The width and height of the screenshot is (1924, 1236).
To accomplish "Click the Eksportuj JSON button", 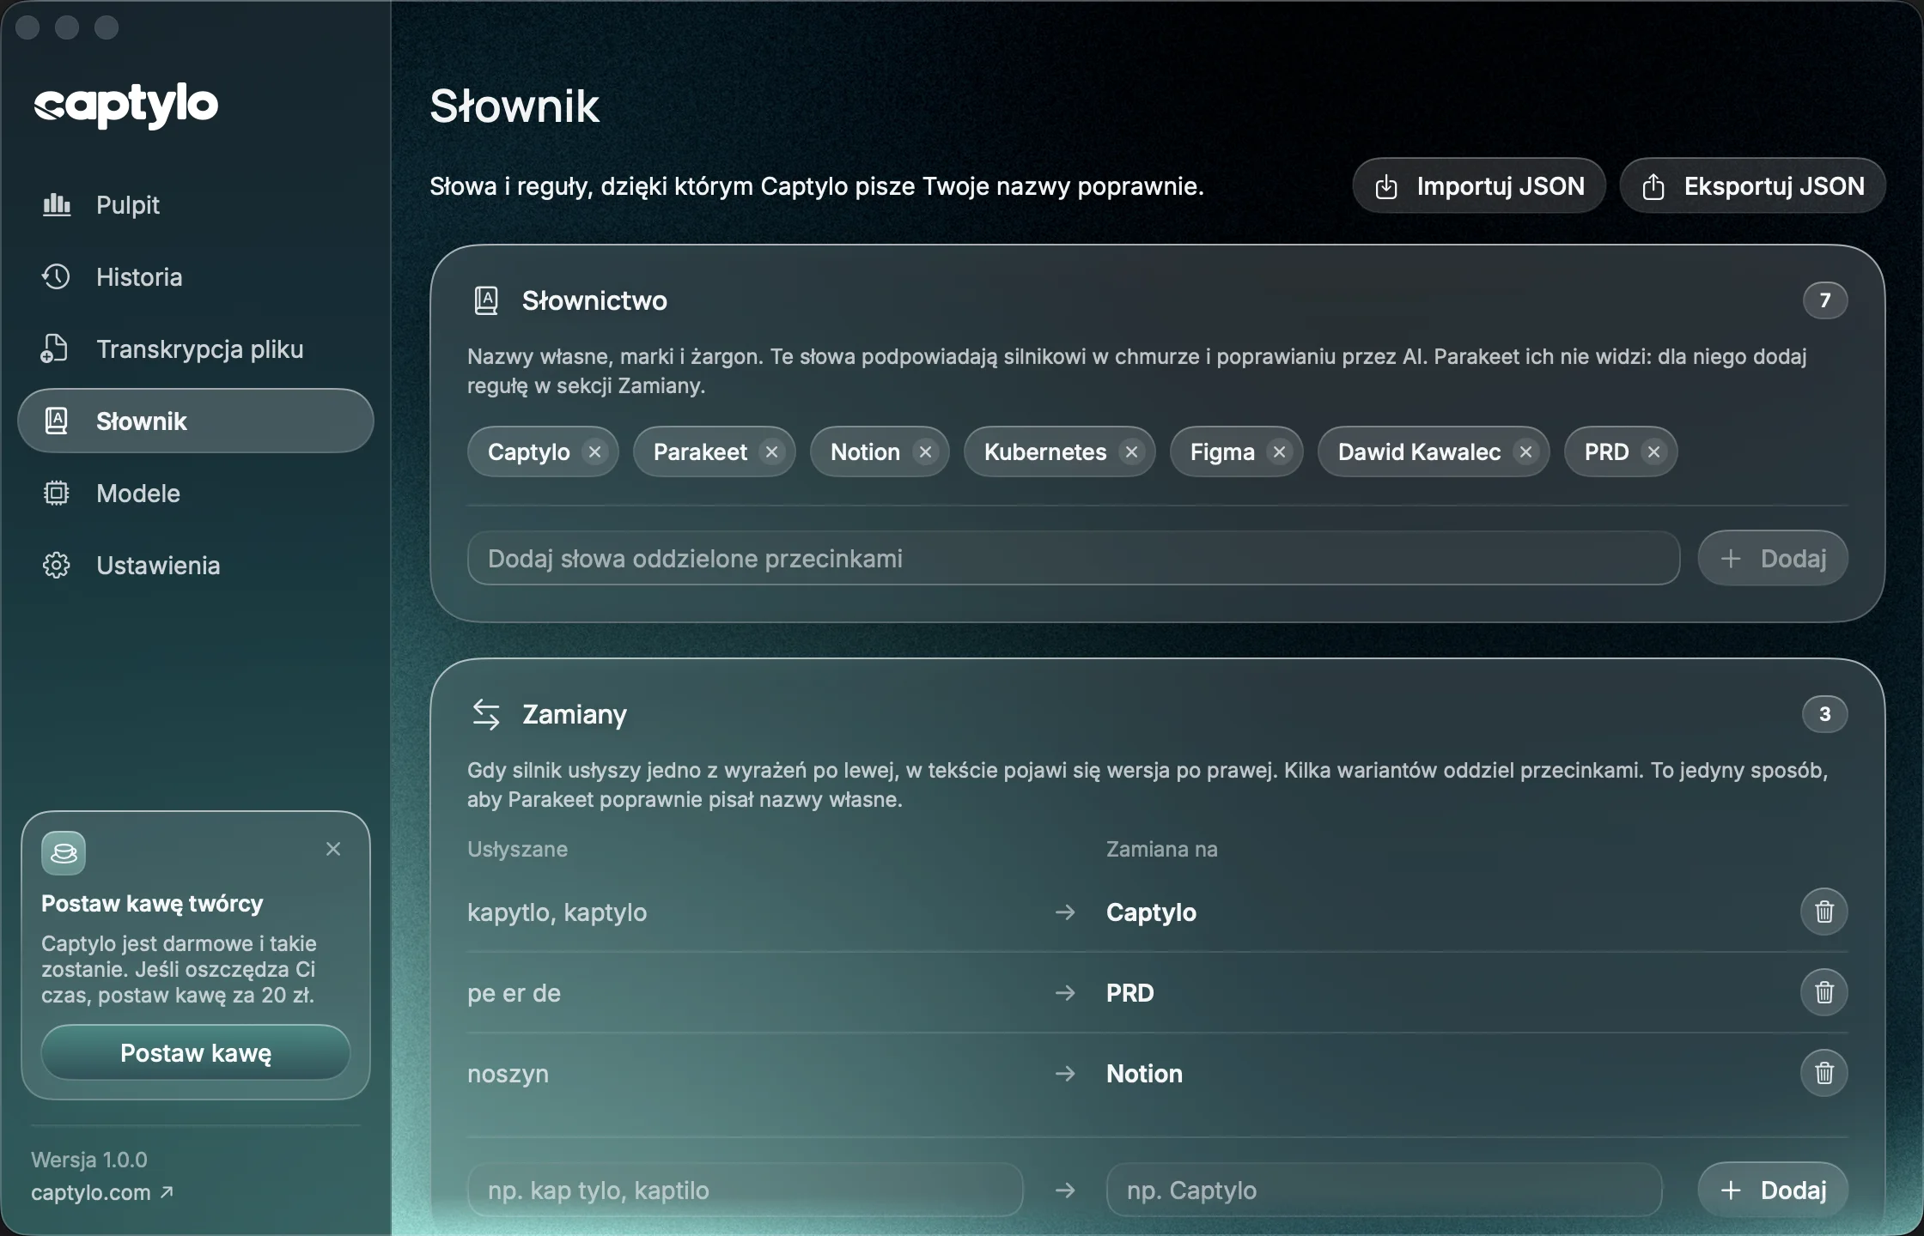I will click(x=1752, y=186).
